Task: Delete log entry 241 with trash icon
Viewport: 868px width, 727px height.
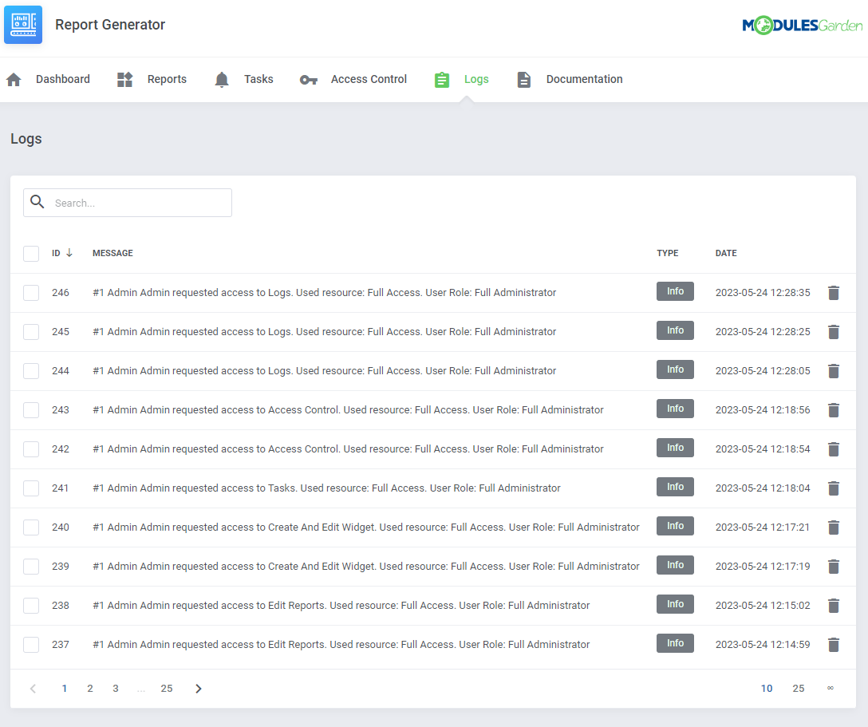Action: tap(834, 488)
